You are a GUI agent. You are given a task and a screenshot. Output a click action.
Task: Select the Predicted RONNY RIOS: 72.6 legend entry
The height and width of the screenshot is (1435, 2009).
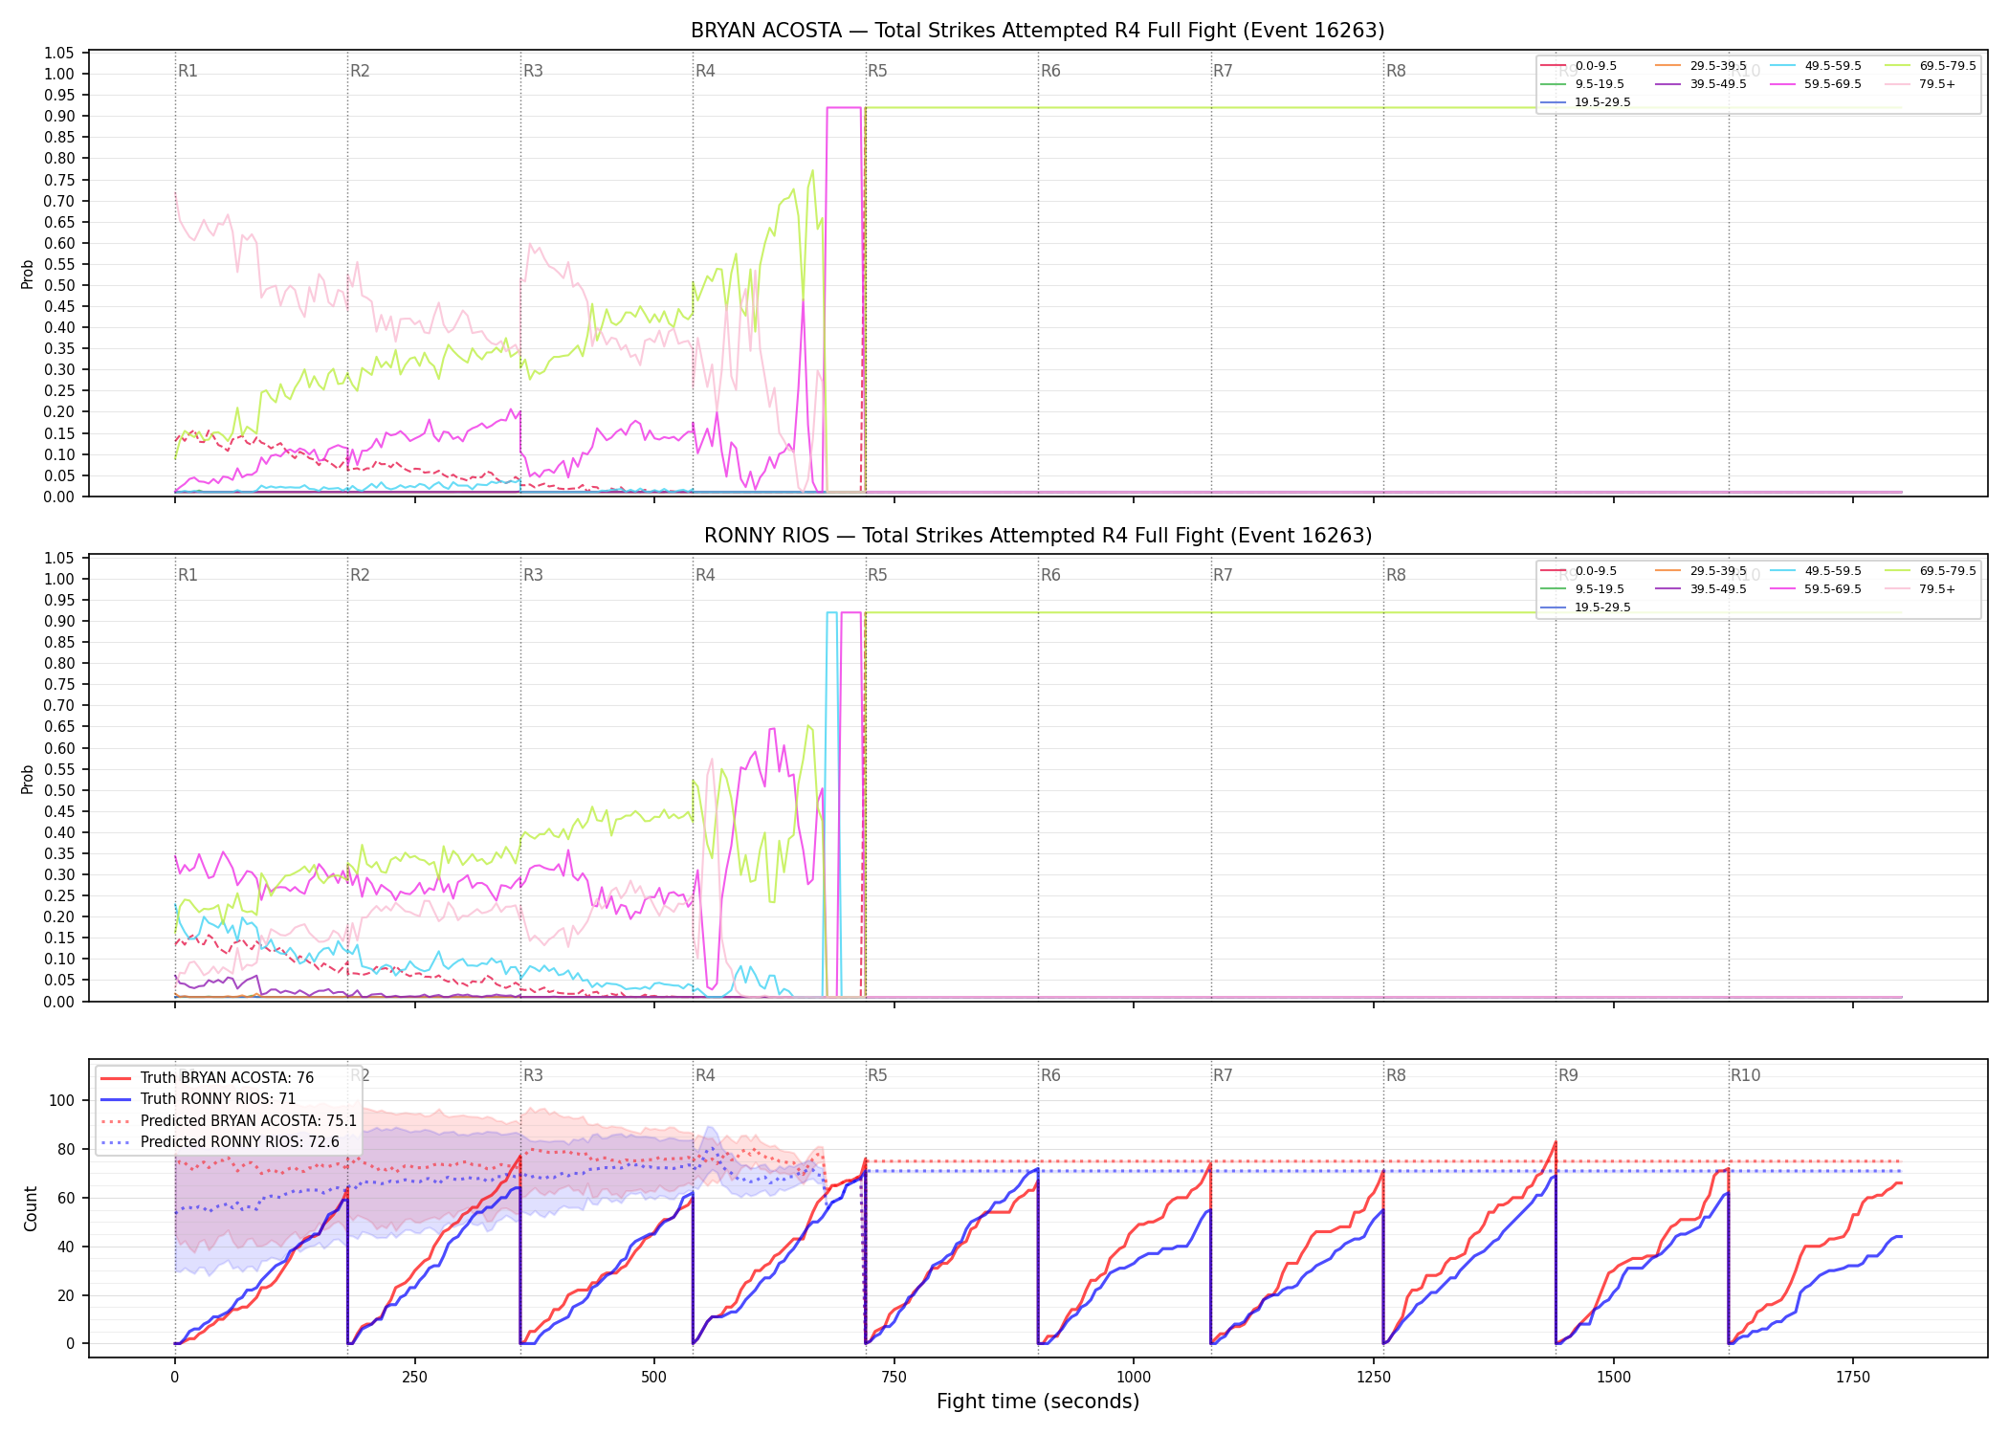click(x=220, y=1142)
